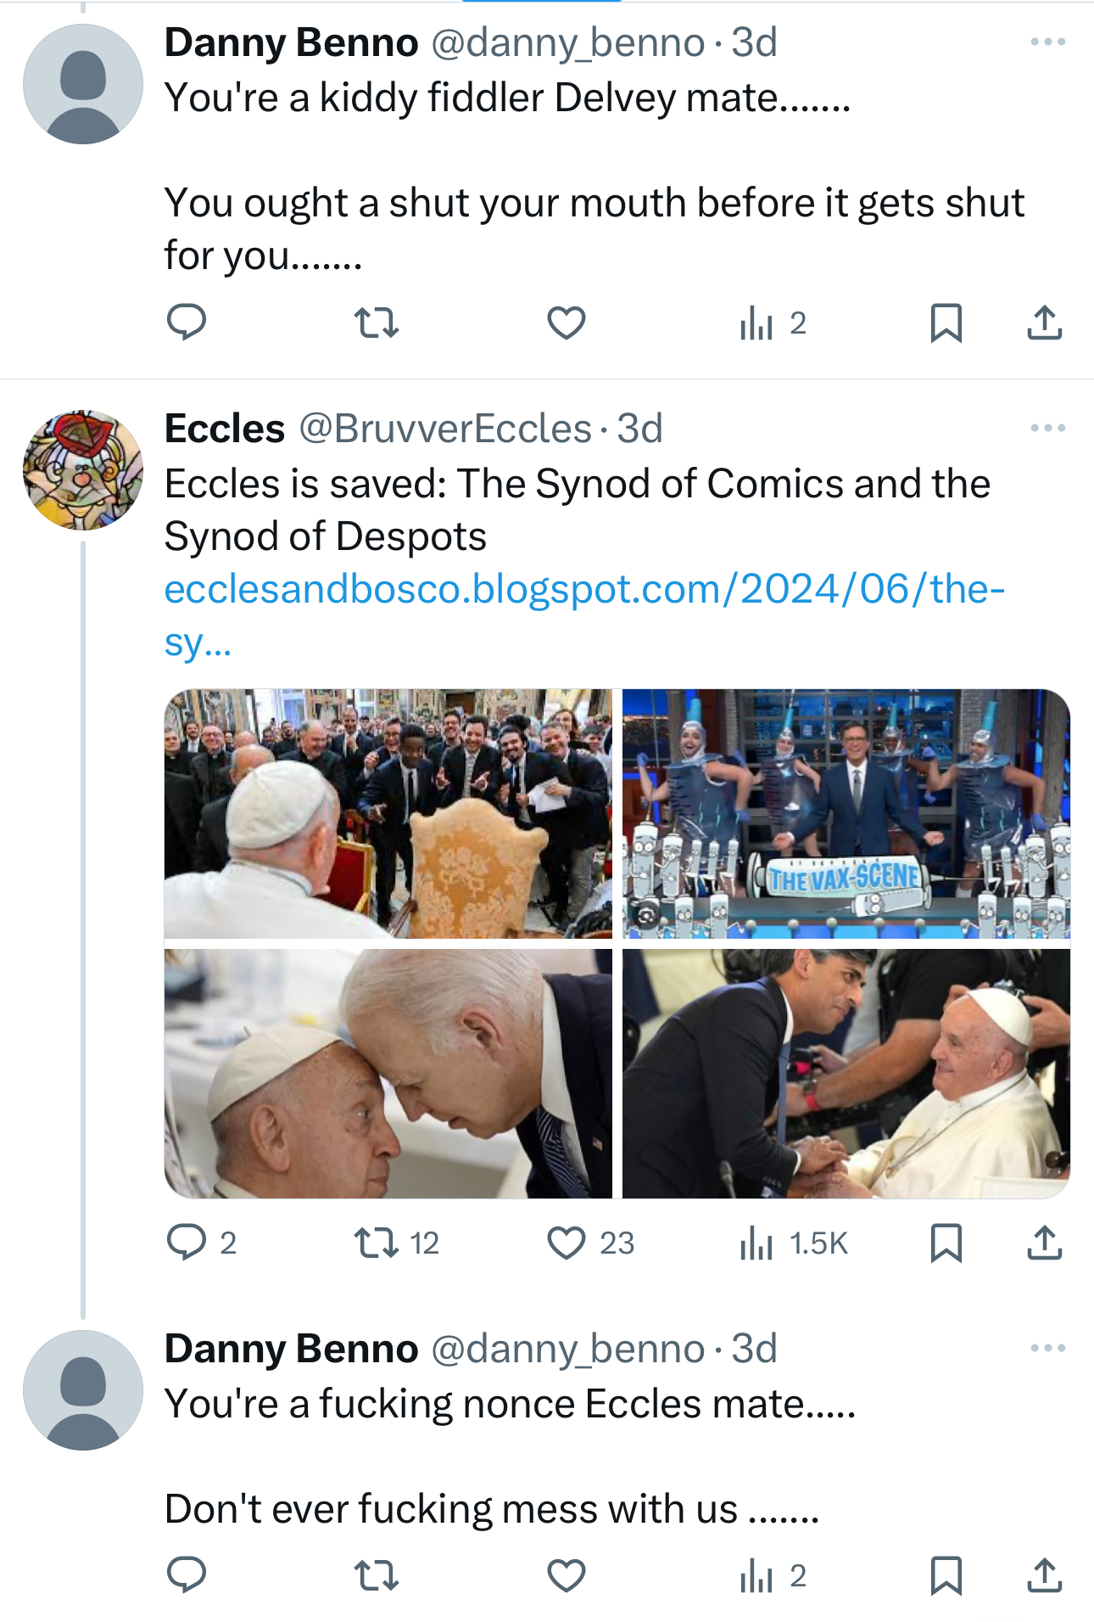The width and height of the screenshot is (1094, 1622).
Task: Open the photo of comedians facing the pope
Action: [x=388, y=813]
